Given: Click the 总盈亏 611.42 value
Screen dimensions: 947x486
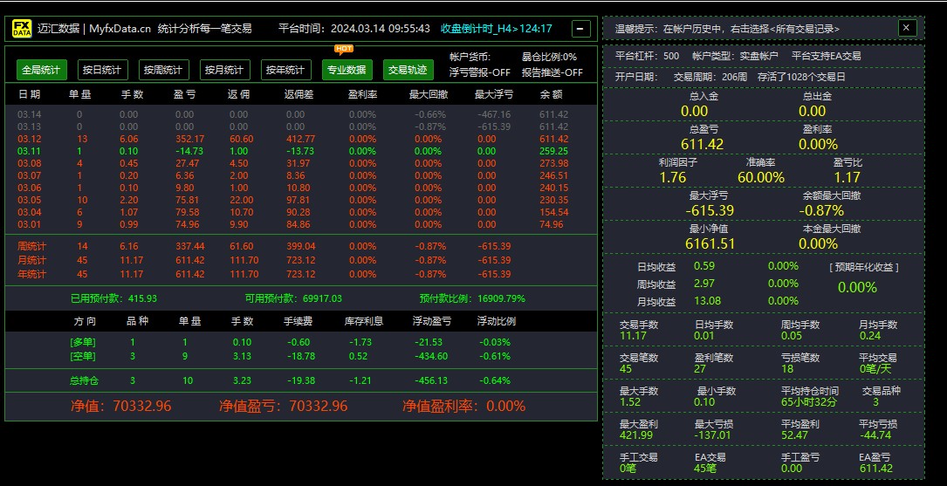Looking at the screenshot, I should tap(703, 144).
